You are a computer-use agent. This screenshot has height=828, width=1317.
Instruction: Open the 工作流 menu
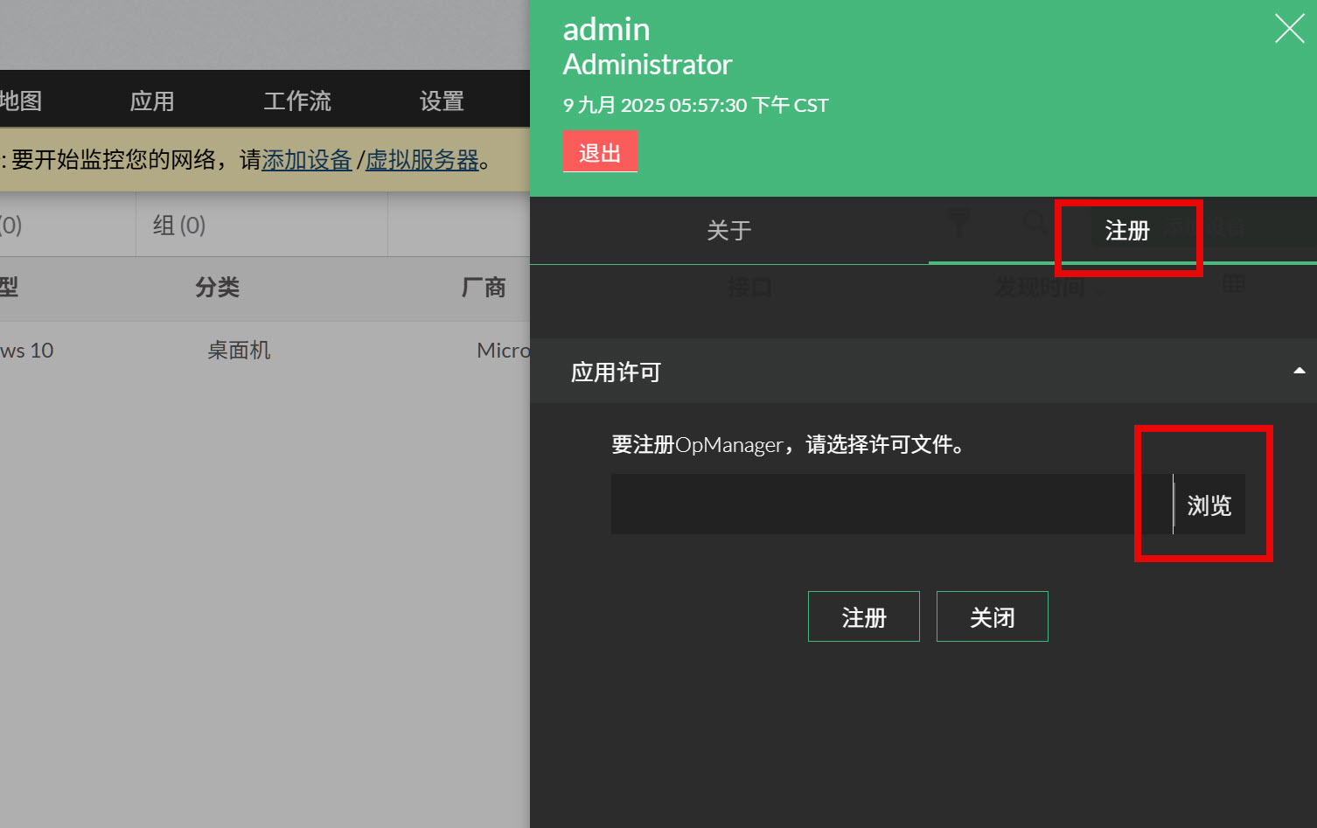[x=297, y=101]
